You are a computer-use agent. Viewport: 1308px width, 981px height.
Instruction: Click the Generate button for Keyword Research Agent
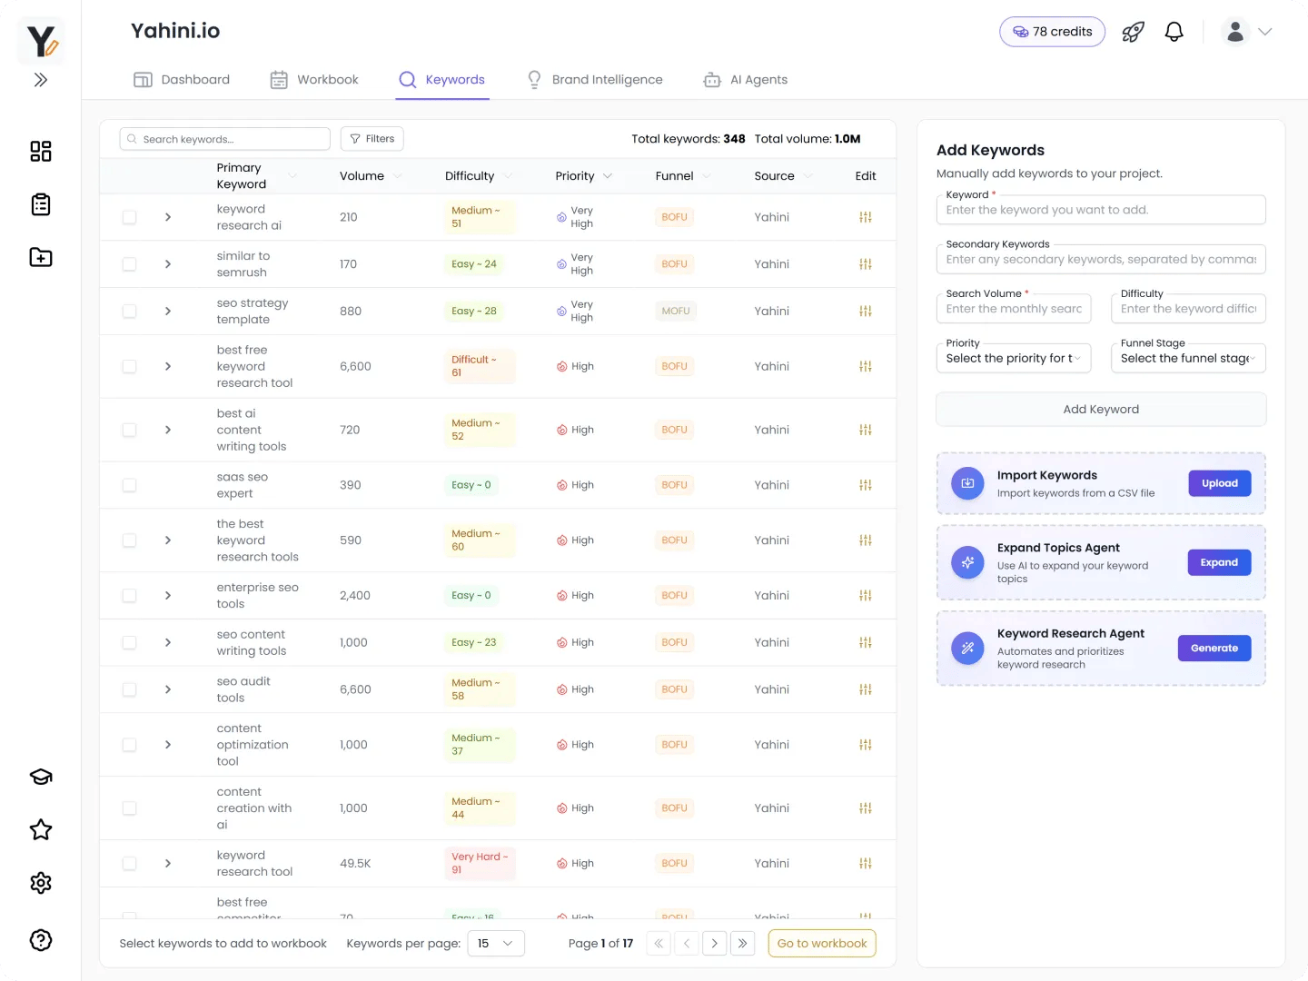pos(1214,648)
